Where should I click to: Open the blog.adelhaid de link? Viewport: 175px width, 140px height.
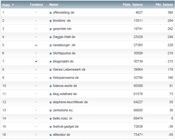[65, 94]
